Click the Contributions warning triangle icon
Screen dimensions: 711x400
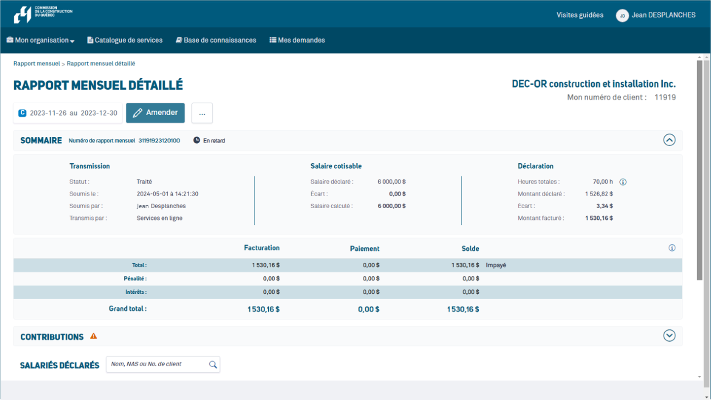pos(94,337)
